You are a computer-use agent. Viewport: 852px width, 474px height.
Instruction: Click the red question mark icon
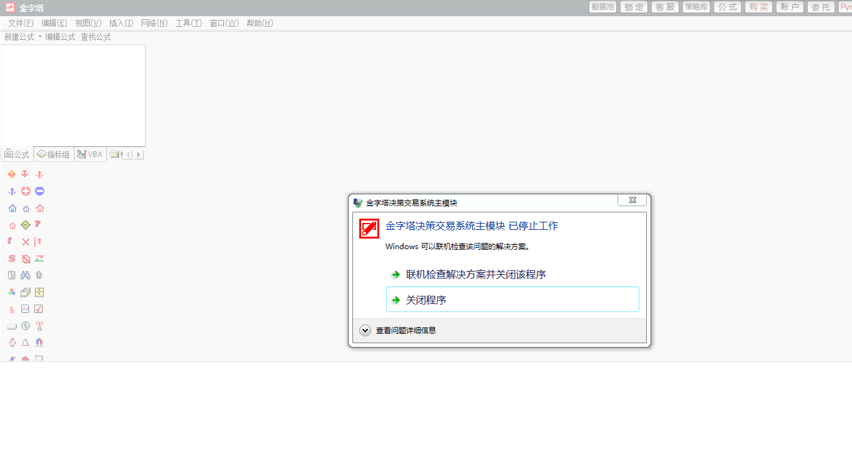tap(38, 224)
